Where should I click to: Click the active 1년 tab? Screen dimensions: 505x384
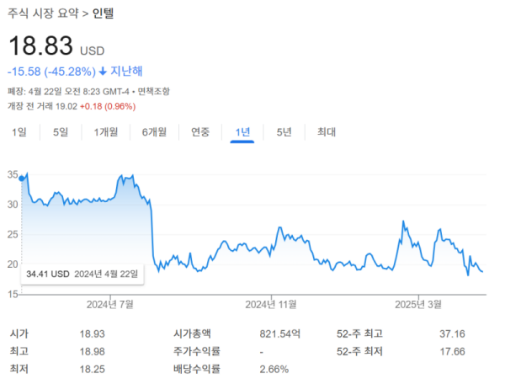242,131
